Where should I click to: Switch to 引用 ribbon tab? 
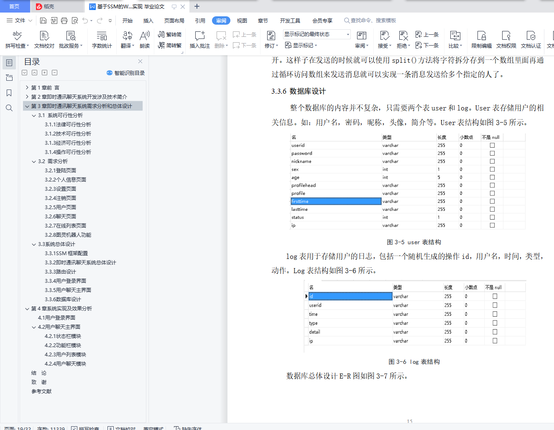click(200, 20)
